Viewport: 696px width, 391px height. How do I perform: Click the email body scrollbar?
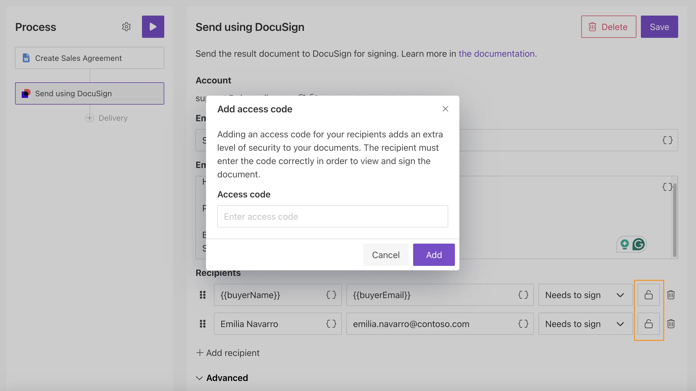tap(675, 220)
